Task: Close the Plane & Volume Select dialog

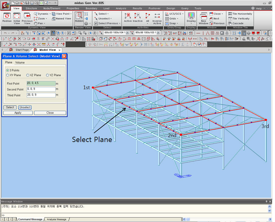Action: (64, 56)
